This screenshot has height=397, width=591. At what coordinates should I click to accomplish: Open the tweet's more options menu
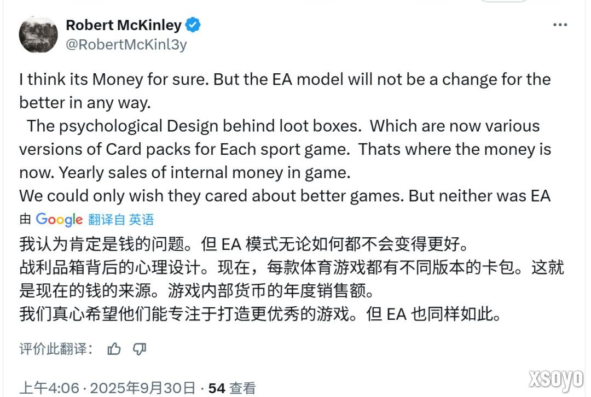pyautogui.click(x=560, y=25)
